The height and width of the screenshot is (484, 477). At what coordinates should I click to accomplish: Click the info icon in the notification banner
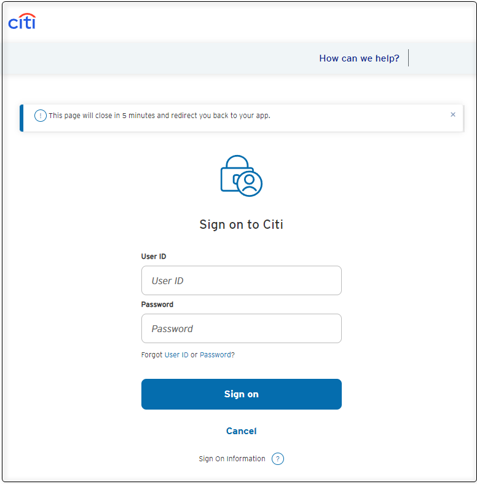click(x=41, y=116)
